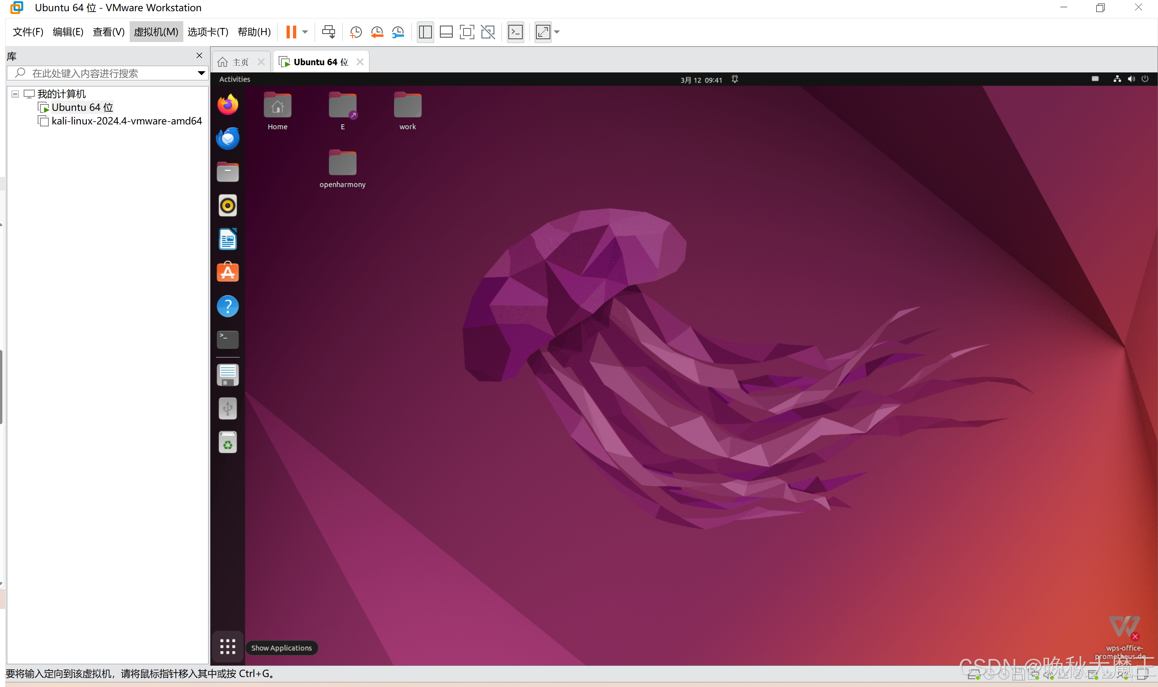
Task: Click send Ctrl+Alt+Del toolbar icon
Action: 328,32
